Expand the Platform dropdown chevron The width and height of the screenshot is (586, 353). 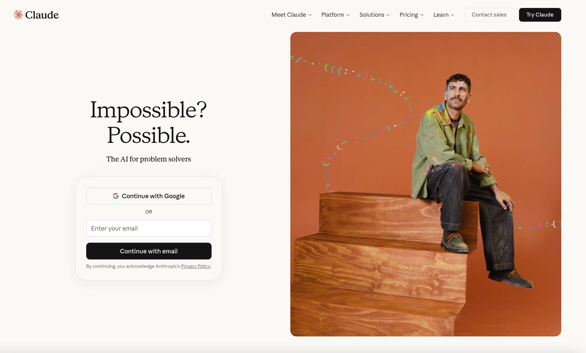[348, 15]
